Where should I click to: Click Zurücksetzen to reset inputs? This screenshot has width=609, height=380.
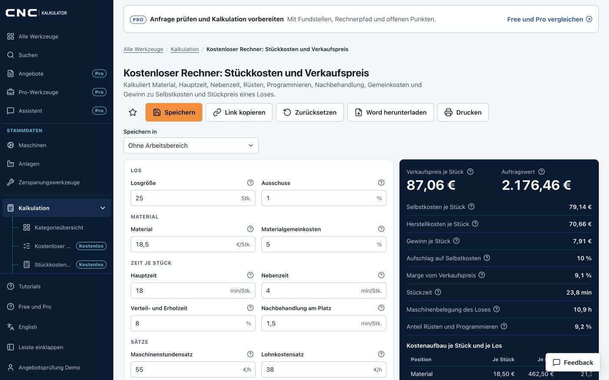point(310,112)
